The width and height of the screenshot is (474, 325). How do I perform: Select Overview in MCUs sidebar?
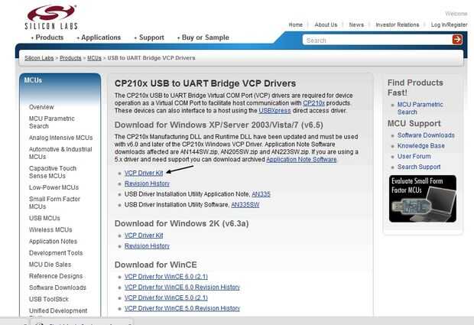coord(41,107)
